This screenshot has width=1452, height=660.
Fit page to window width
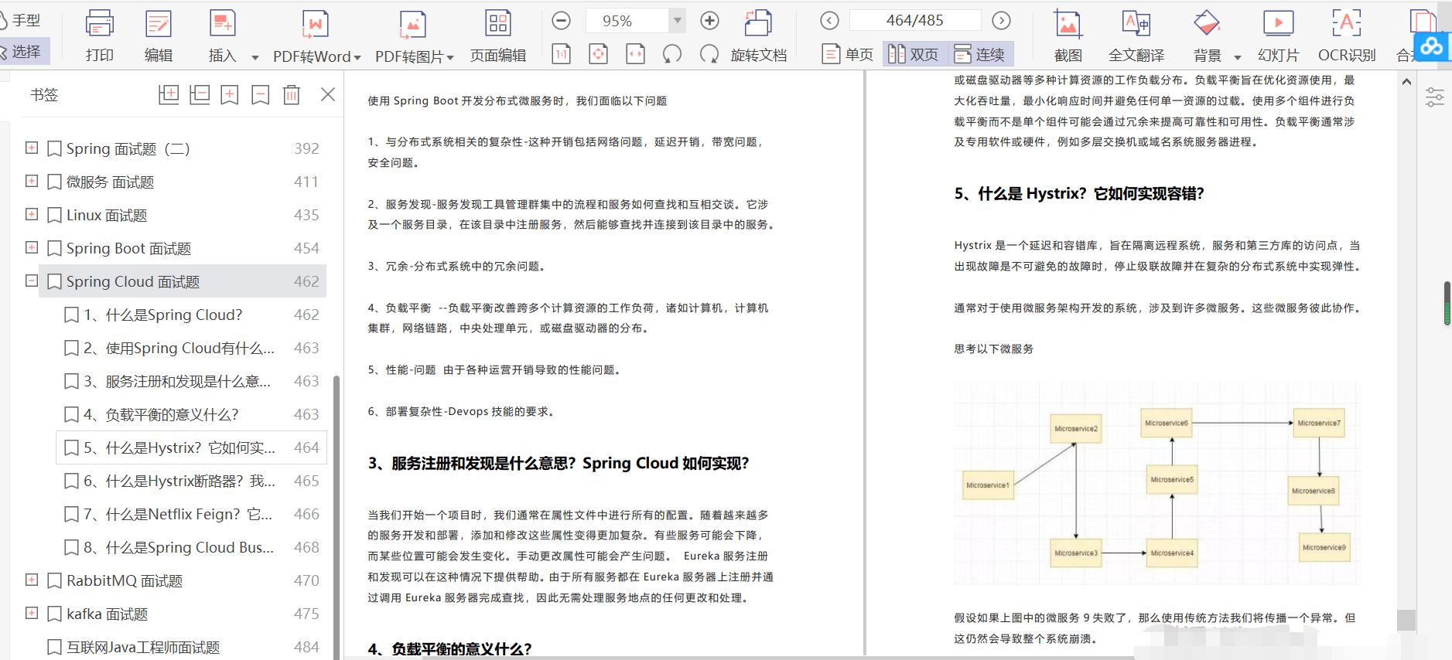tap(635, 54)
